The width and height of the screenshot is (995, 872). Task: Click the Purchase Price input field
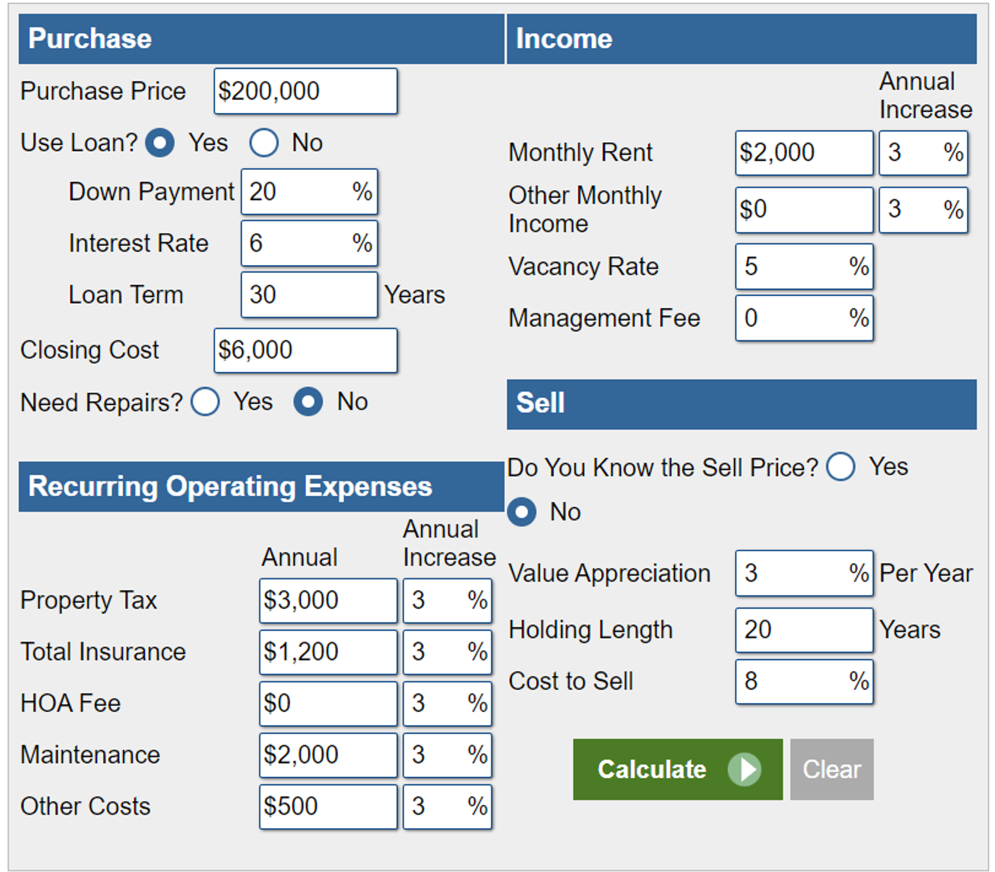(x=305, y=91)
